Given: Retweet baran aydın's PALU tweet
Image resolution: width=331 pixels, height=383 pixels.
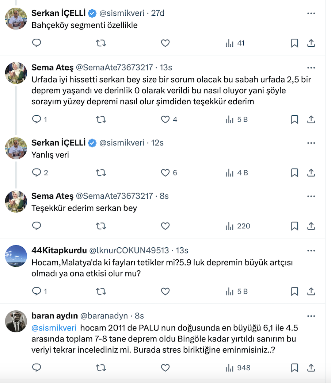Looking at the screenshot, I should coord(101,368).
